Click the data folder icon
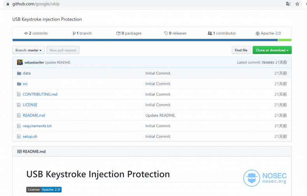 pos(19,73)
